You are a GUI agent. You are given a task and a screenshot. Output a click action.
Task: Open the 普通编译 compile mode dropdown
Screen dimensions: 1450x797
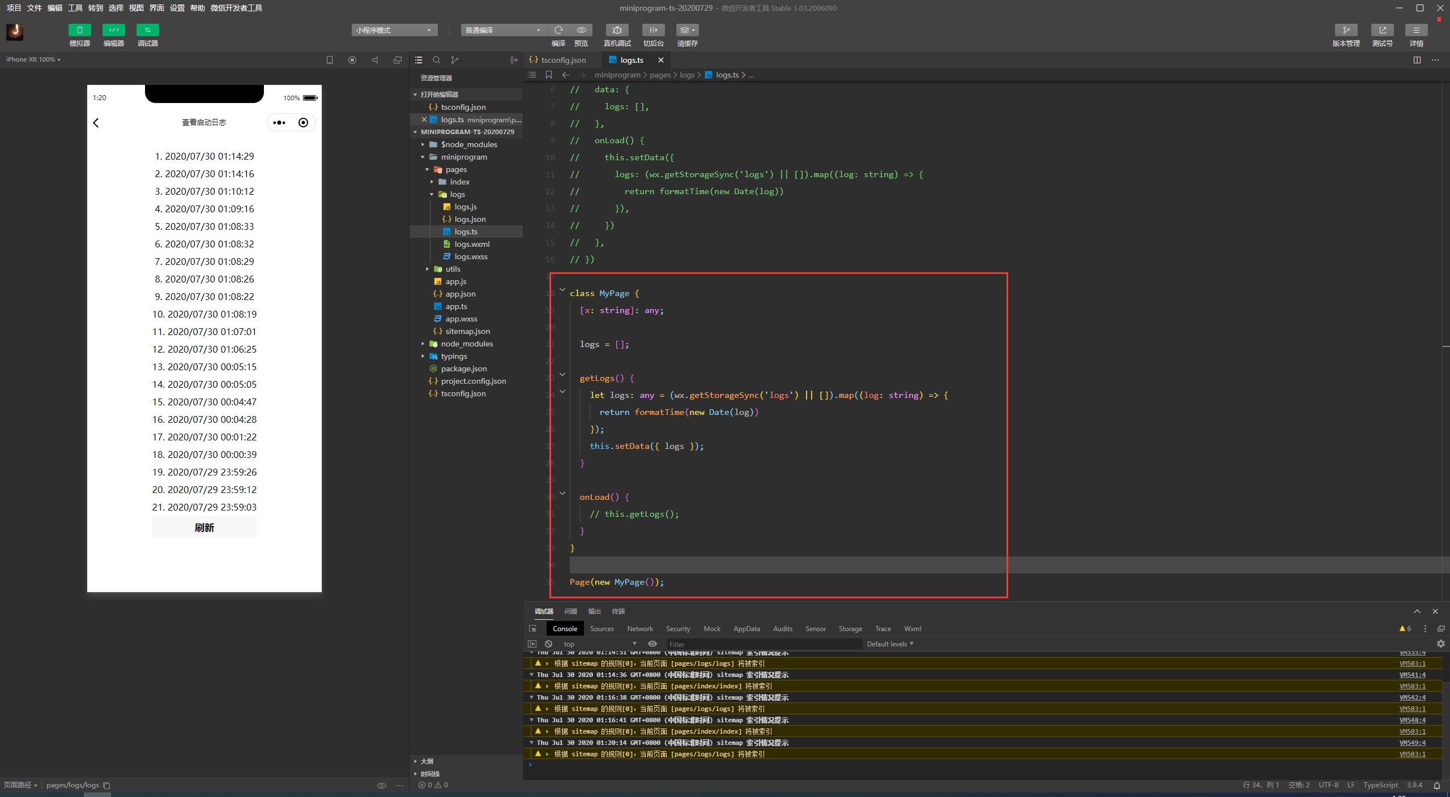click(x=502, y=30)
